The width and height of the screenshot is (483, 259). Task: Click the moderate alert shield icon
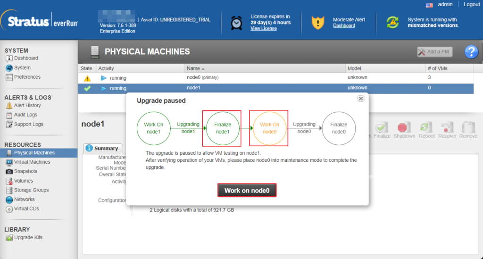(x=318, y=23)
